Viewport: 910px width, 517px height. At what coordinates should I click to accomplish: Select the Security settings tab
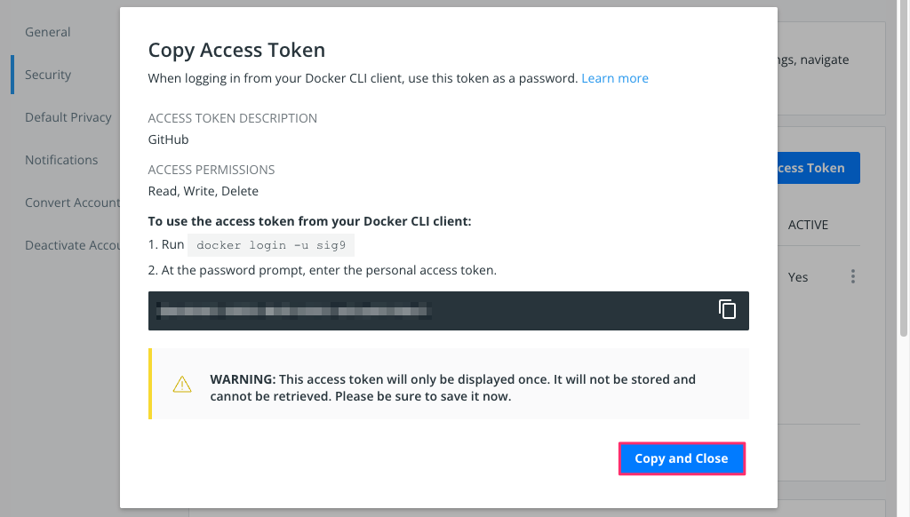(x=48, y=75)
